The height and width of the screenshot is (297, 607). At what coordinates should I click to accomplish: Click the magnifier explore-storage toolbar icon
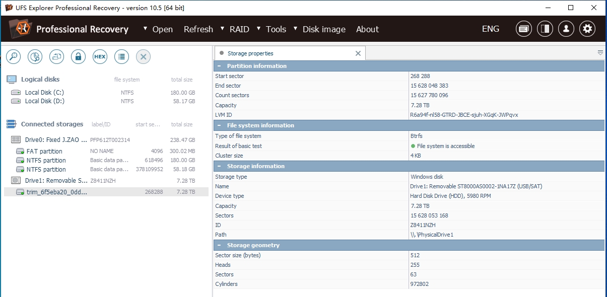click(14, 57)
